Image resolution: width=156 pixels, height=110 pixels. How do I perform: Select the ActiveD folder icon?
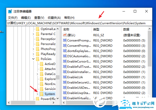point(41,64)
